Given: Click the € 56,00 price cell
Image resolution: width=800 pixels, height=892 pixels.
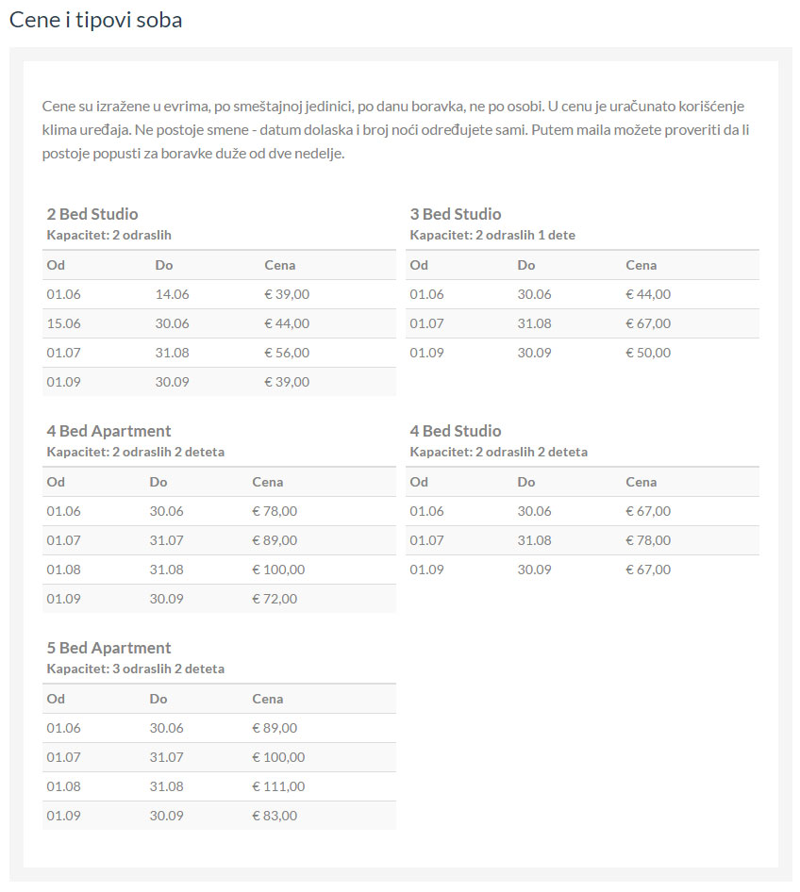Looking at the screenshot, I should pyautogui.click(x=287, y=353).
